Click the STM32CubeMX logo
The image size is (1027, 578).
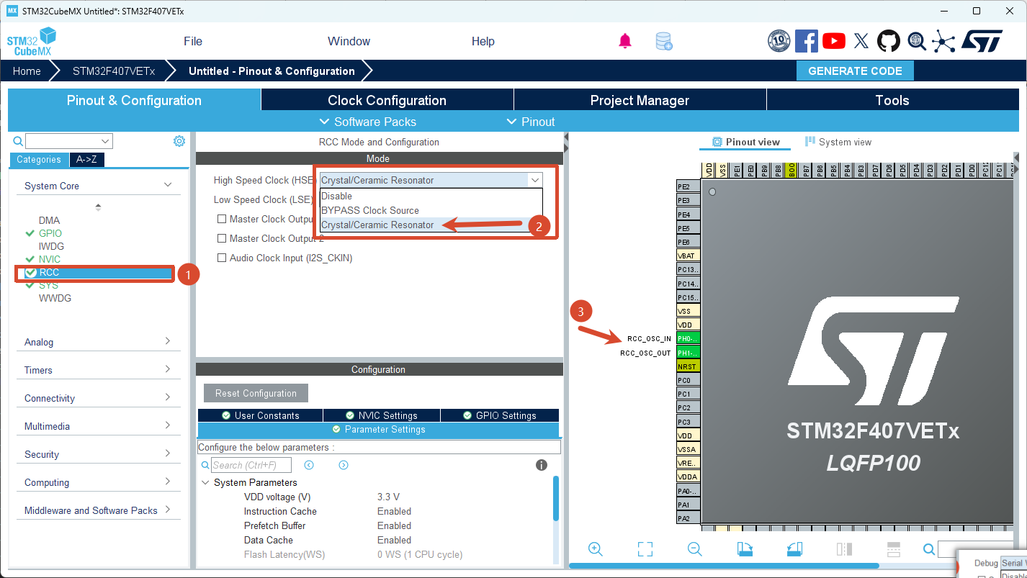pyautogui.click(x=32, y=42)
